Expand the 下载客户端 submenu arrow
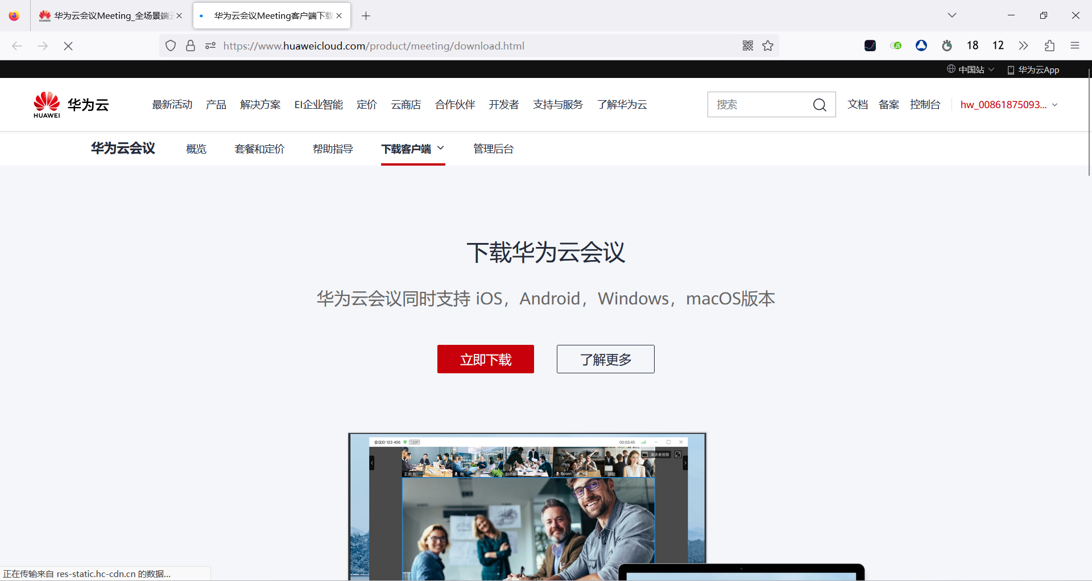The width and height of the screenshot is (1092, 581). click(x=441, y=149)
